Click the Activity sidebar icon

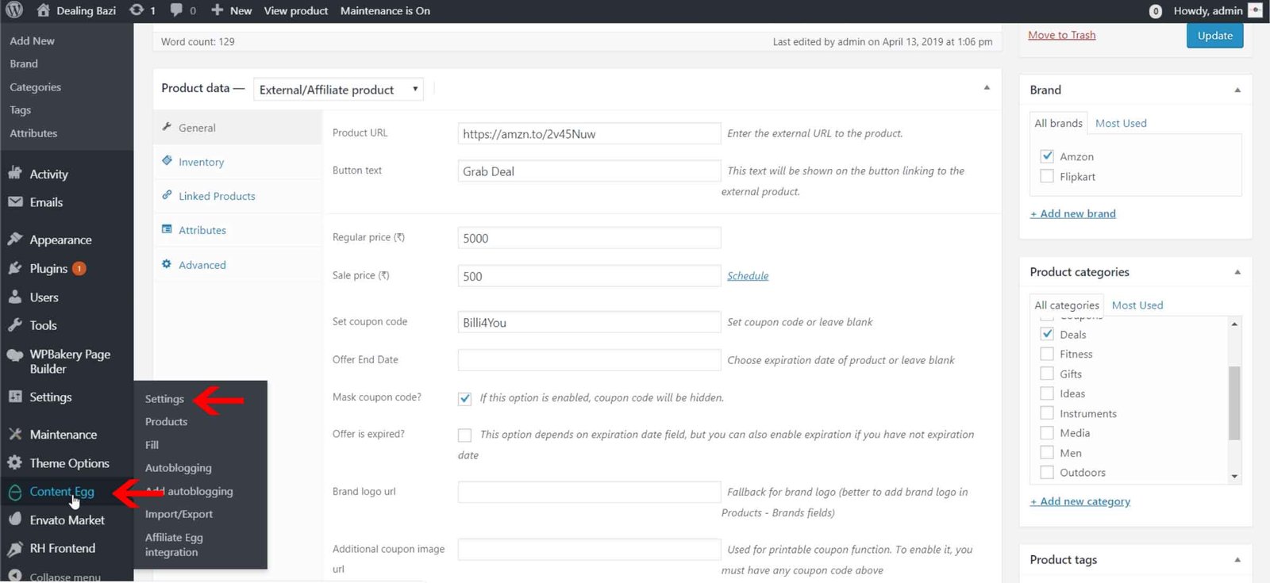(15, 174)
